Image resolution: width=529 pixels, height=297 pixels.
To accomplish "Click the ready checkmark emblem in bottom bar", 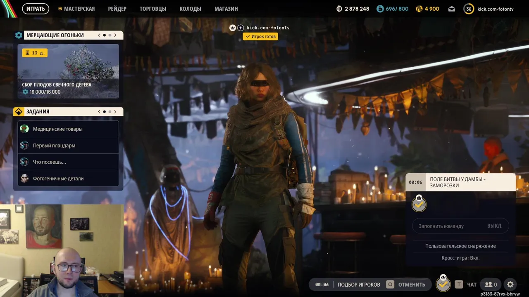I will click(443, 284).
